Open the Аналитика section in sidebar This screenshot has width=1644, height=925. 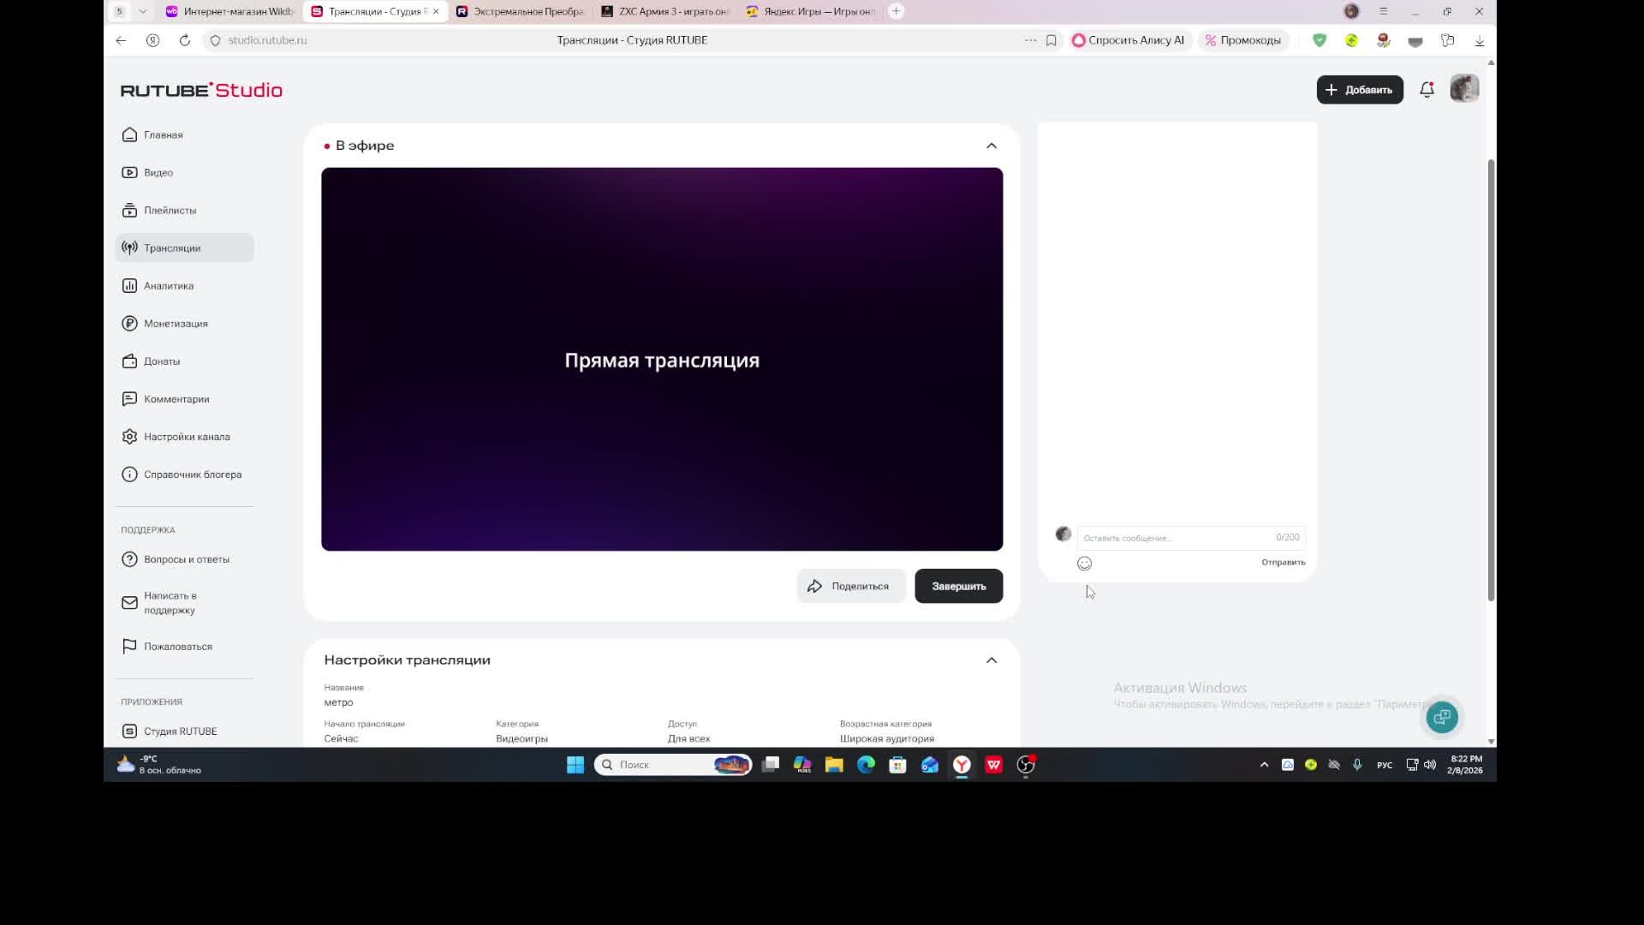click(168, 286)
